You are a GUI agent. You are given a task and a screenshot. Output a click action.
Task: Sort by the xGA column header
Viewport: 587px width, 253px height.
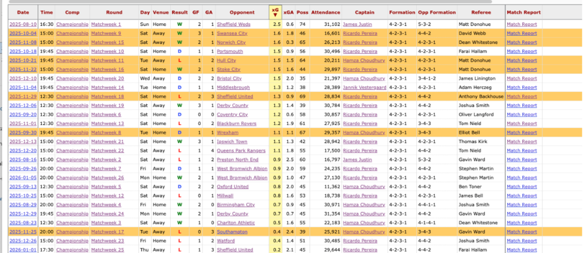[288, 12]
